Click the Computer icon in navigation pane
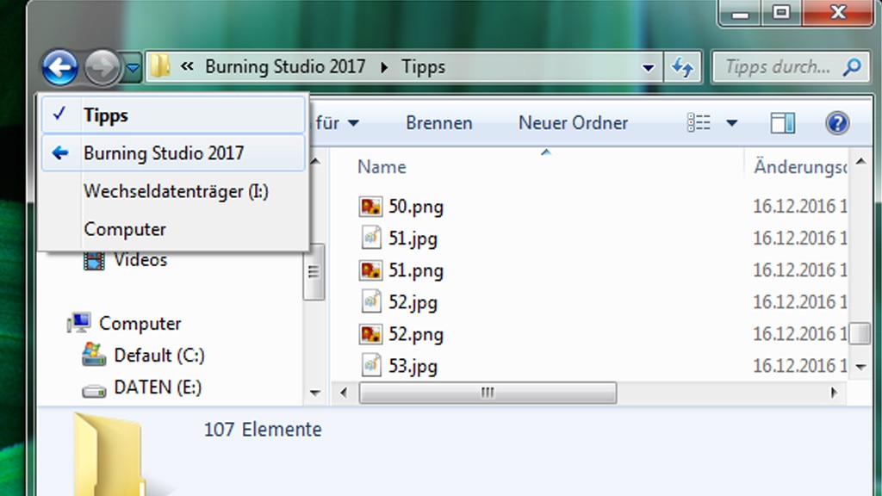882x496 pixels. click(x=79, y=323)
